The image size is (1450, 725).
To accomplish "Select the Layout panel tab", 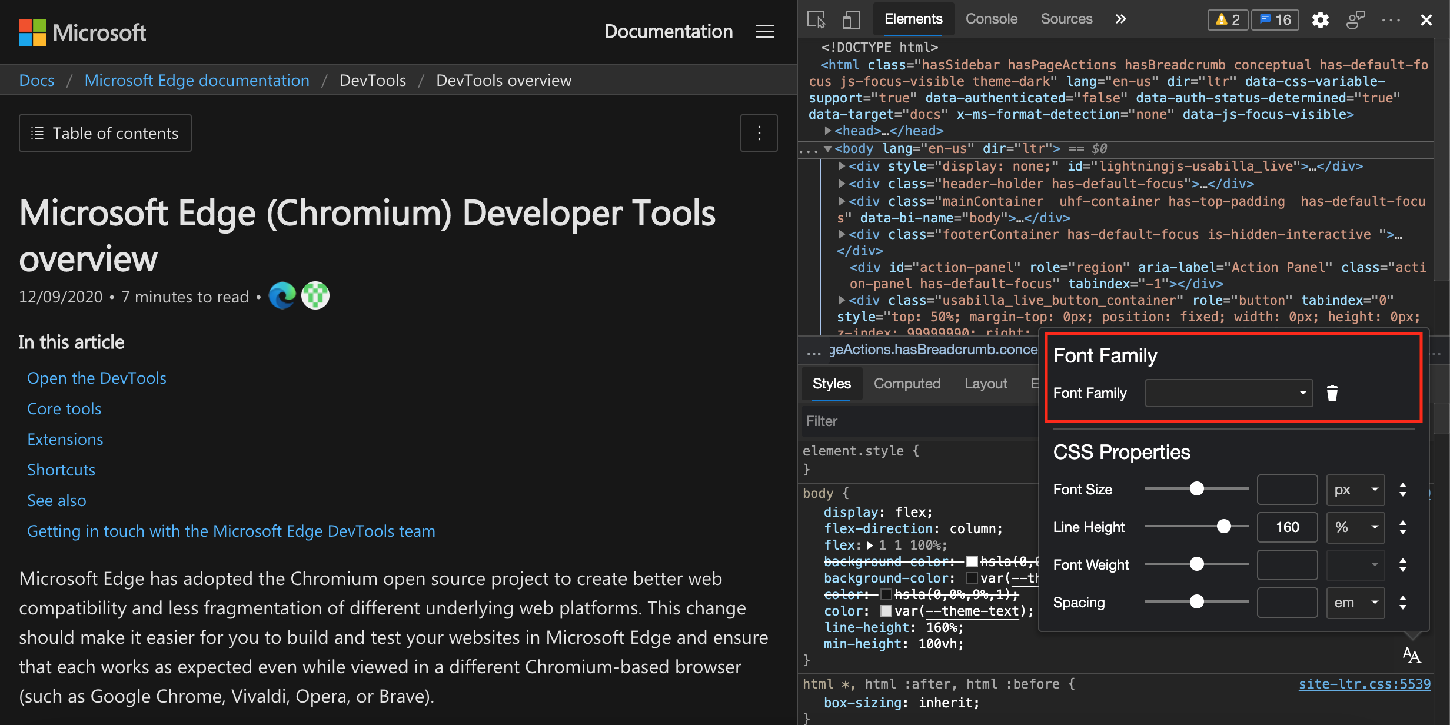I will point(986,383).
